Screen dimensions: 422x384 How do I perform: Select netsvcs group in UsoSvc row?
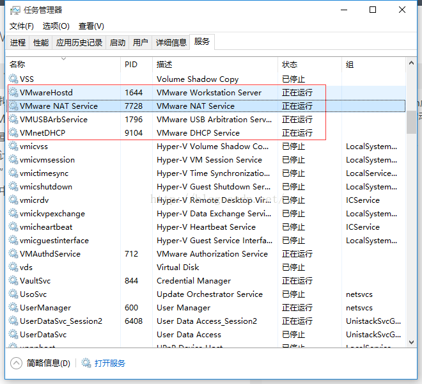(359, 294)
